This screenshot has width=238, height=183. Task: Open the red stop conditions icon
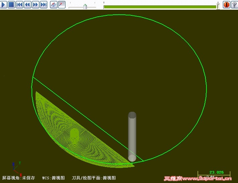[x=226, y=5]
